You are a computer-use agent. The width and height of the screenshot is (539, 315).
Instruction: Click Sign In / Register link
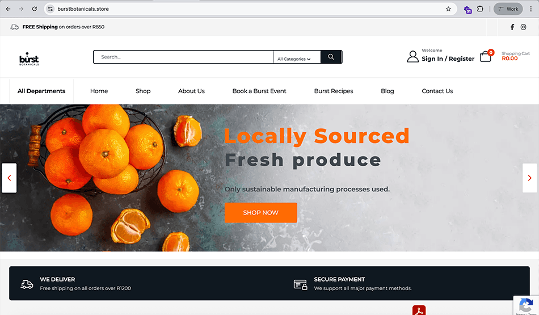coord(448,59)
